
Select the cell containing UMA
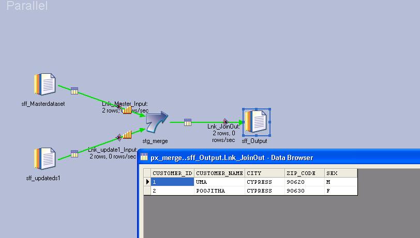pos(219,182)
